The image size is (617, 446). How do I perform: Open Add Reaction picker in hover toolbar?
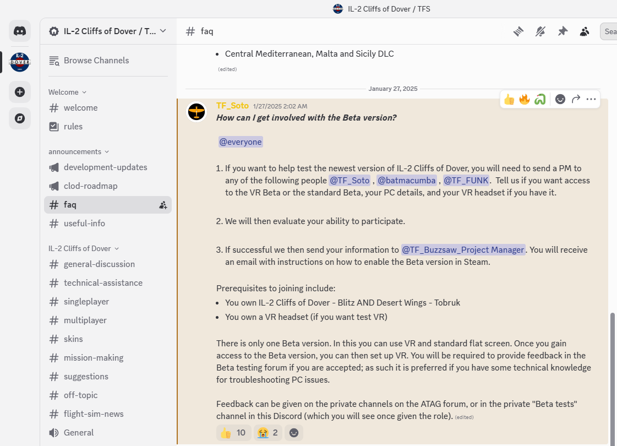pos(560,99)
